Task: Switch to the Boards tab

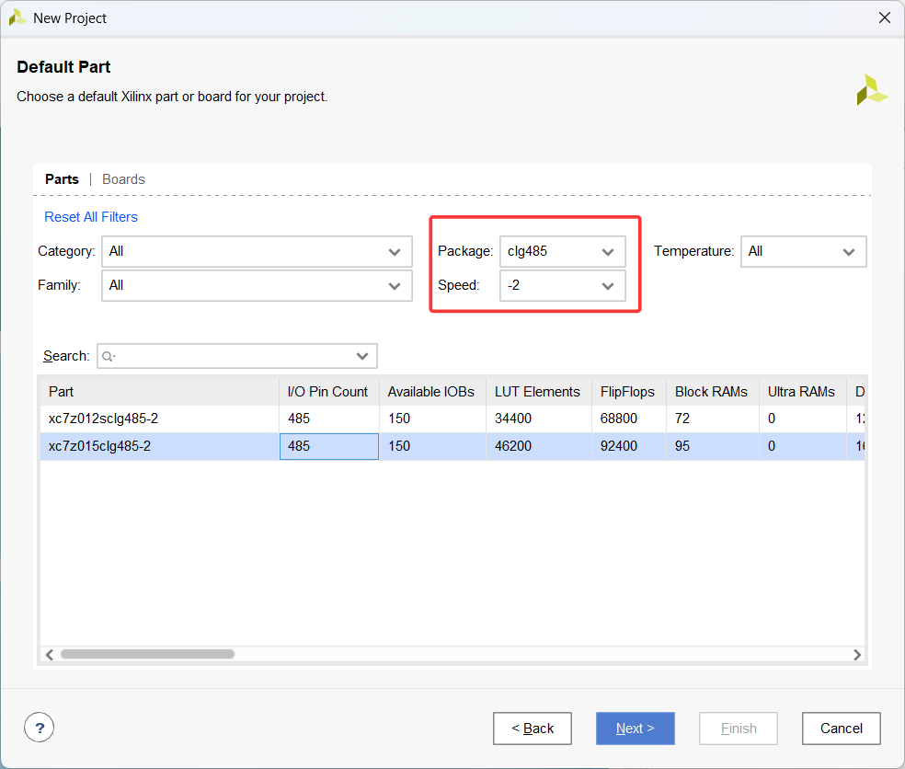Action: point(123,179)
